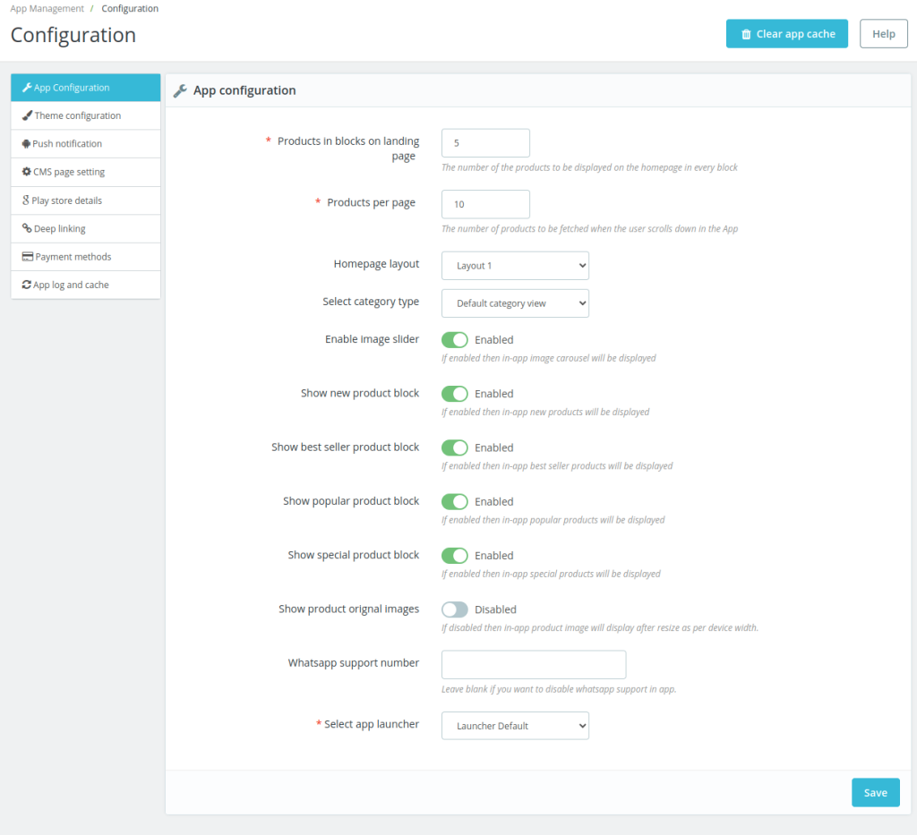Screen dimensions: 917x835
Task: Click the Products per page input
Action: [485, 204]
